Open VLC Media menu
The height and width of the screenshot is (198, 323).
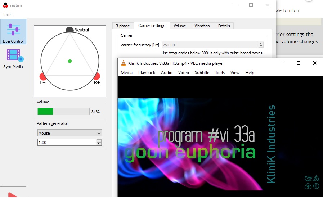coord(126,72)
